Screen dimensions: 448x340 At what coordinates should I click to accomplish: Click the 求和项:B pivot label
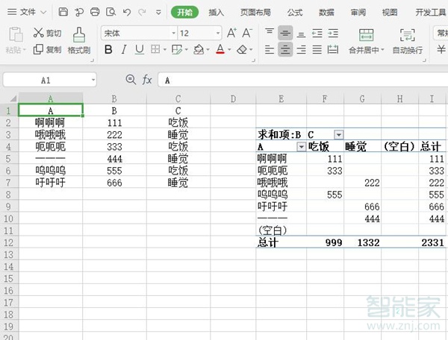279,135
